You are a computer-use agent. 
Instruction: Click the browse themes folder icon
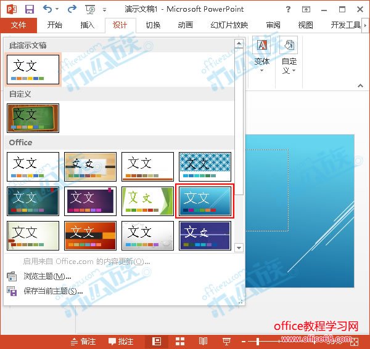12,276
